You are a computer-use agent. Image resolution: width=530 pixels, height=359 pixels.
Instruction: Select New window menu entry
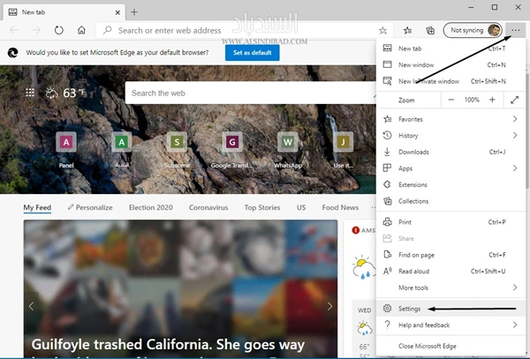coord(450,64)
